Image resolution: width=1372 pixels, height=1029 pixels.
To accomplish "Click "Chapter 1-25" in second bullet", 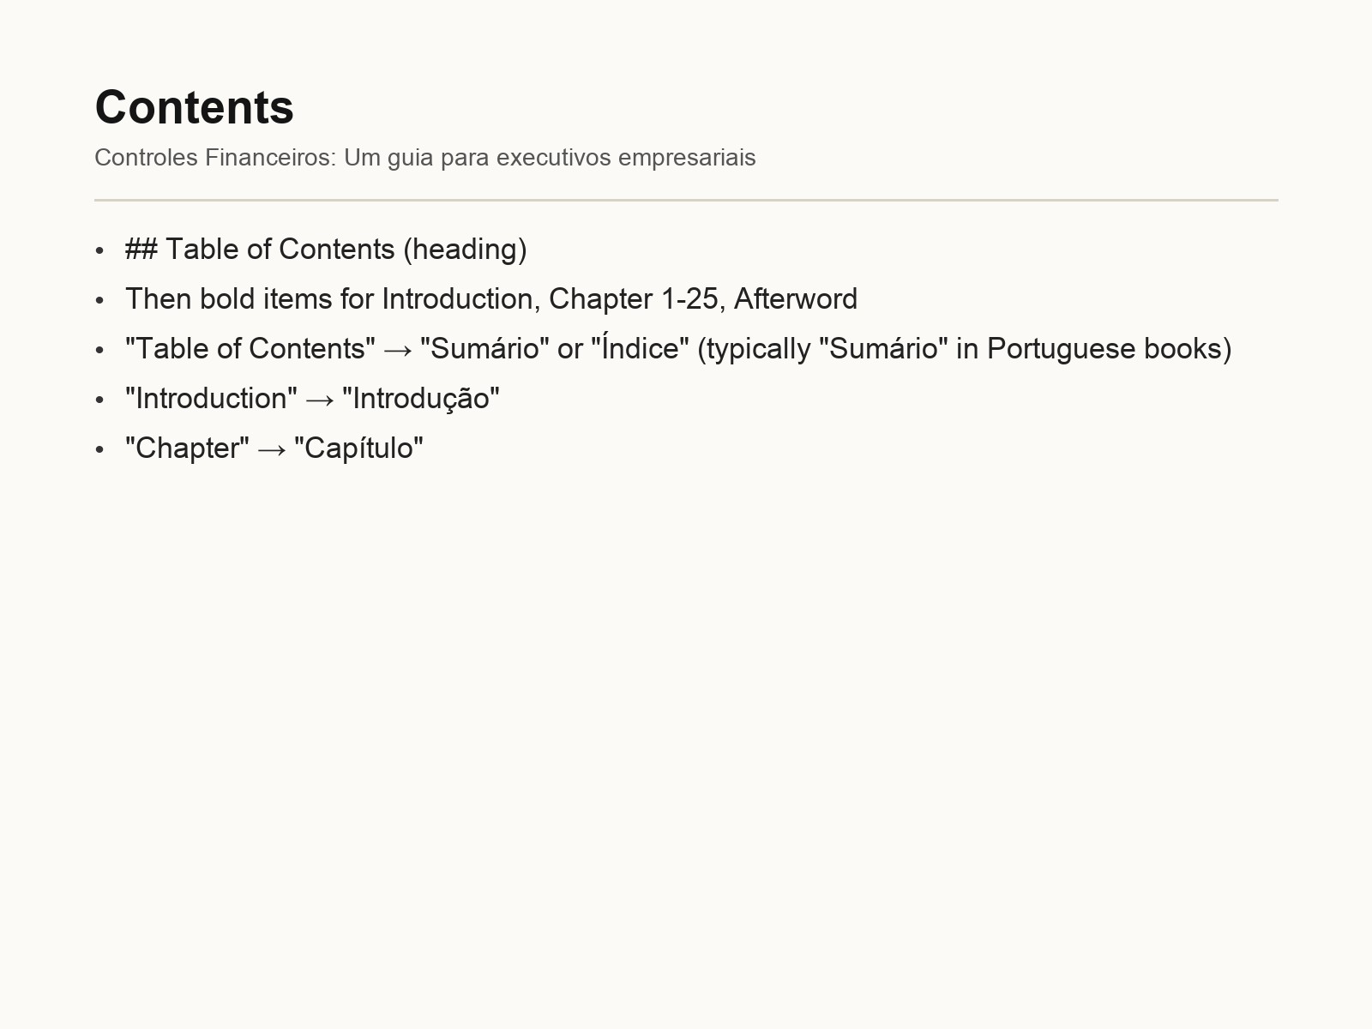I will pos(634,299).
